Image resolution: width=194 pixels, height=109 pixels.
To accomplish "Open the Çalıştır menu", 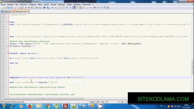I will (69, 5).
